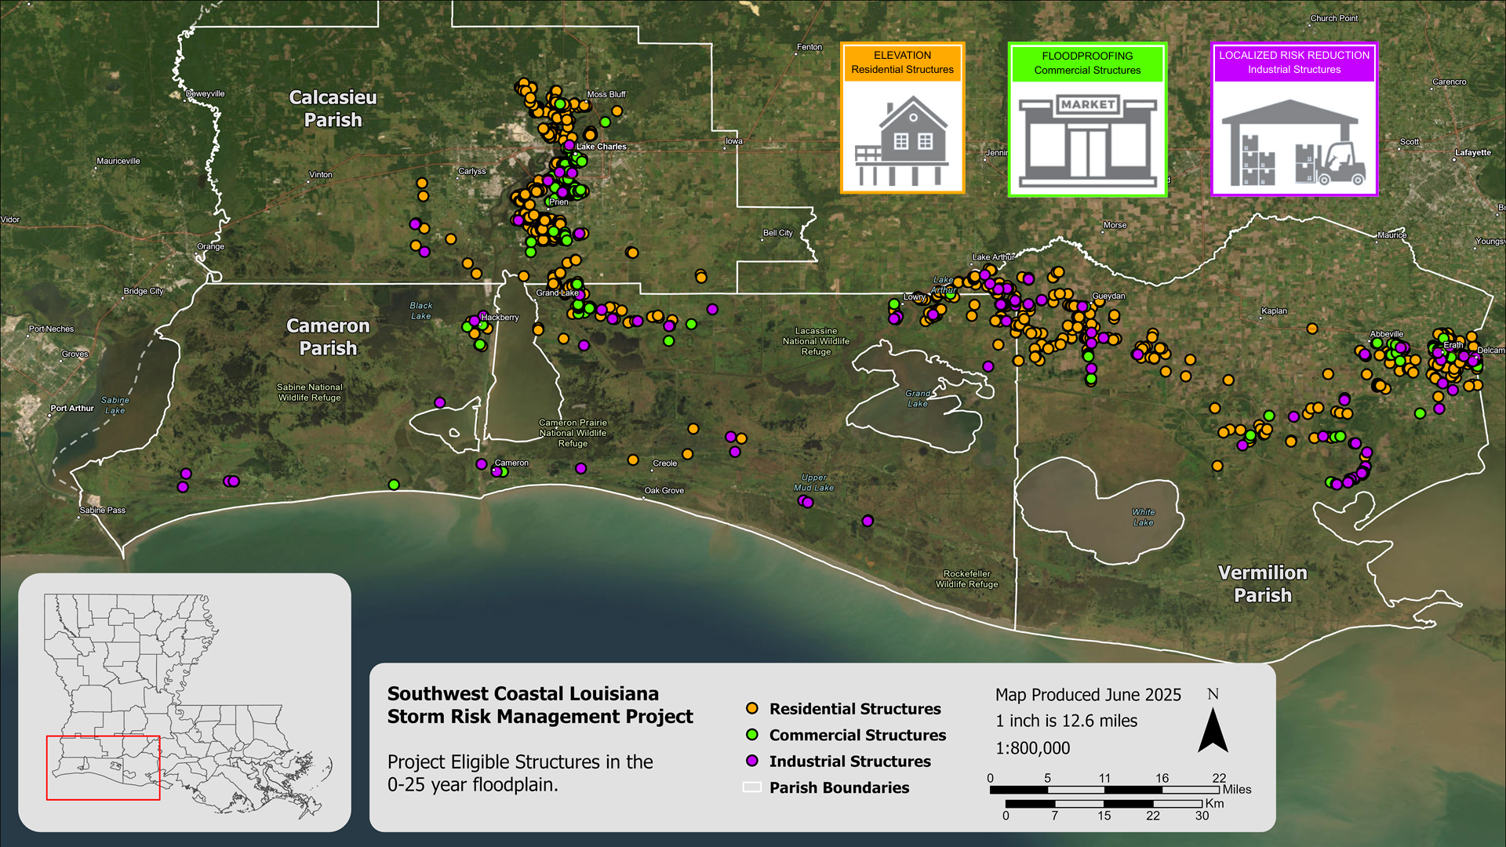Click the north arrow compass symbol
The height and width of the screenshot is (847, 1506).
[1214, 729]
